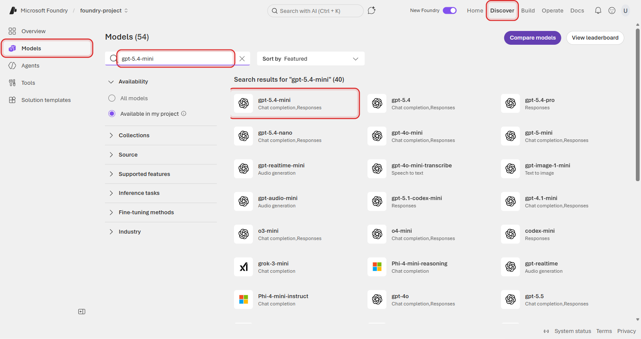641x339 pixels.
Task: Switch to the Operate tab
Action: 552,10
